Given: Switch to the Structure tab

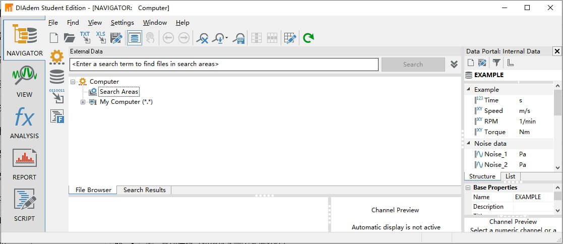Looking at the screenshot, I should [x=482, y=176].
